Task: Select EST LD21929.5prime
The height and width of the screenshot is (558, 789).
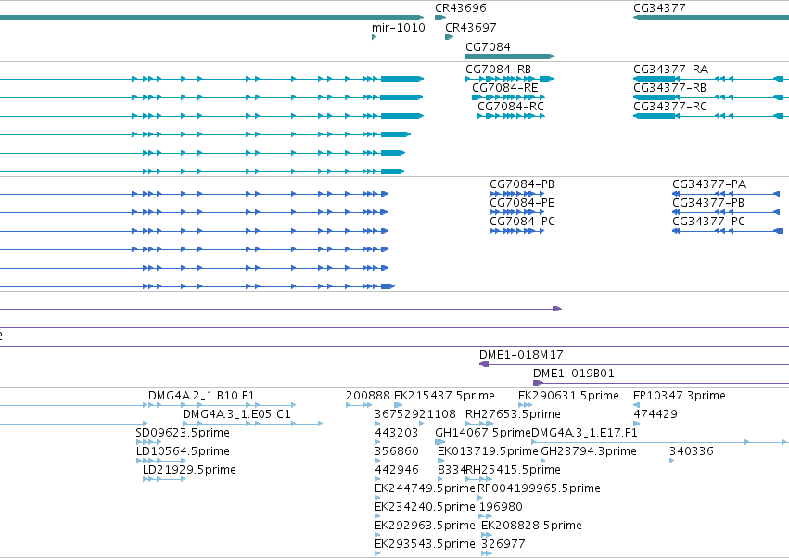Action: pyautogui.click(x=189, y=471)
